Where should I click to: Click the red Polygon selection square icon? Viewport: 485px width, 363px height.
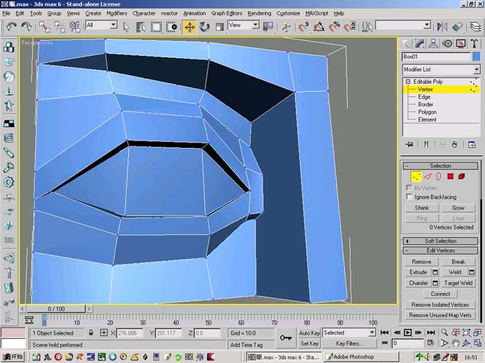[x=450, y=176]
